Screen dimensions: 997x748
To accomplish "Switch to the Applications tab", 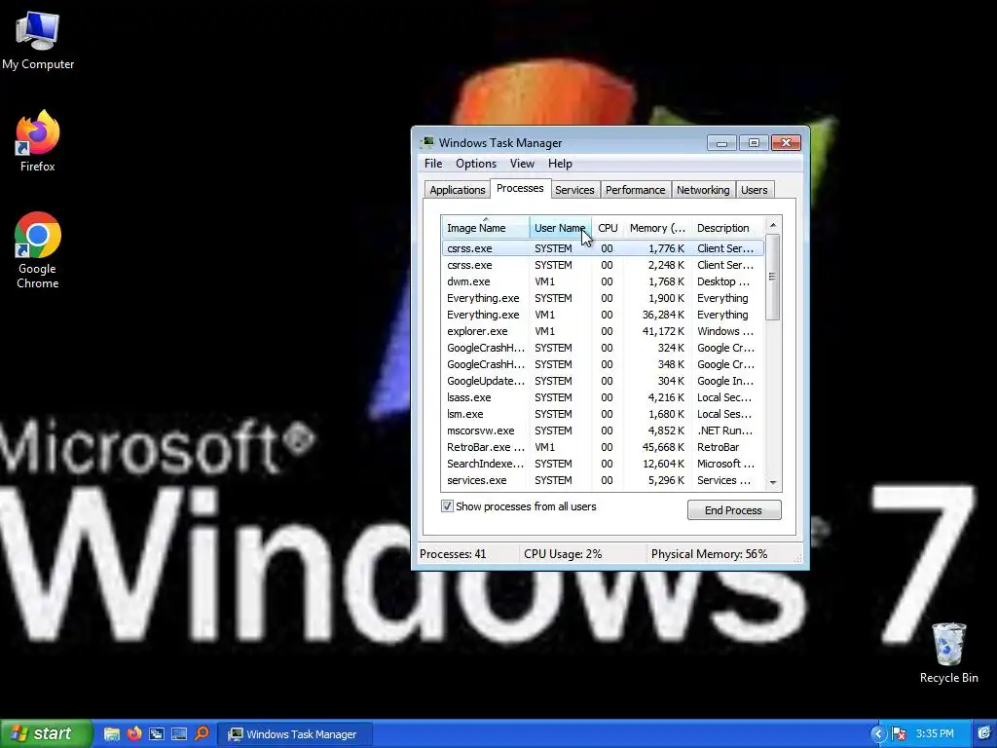I will [x=458, y=190].
